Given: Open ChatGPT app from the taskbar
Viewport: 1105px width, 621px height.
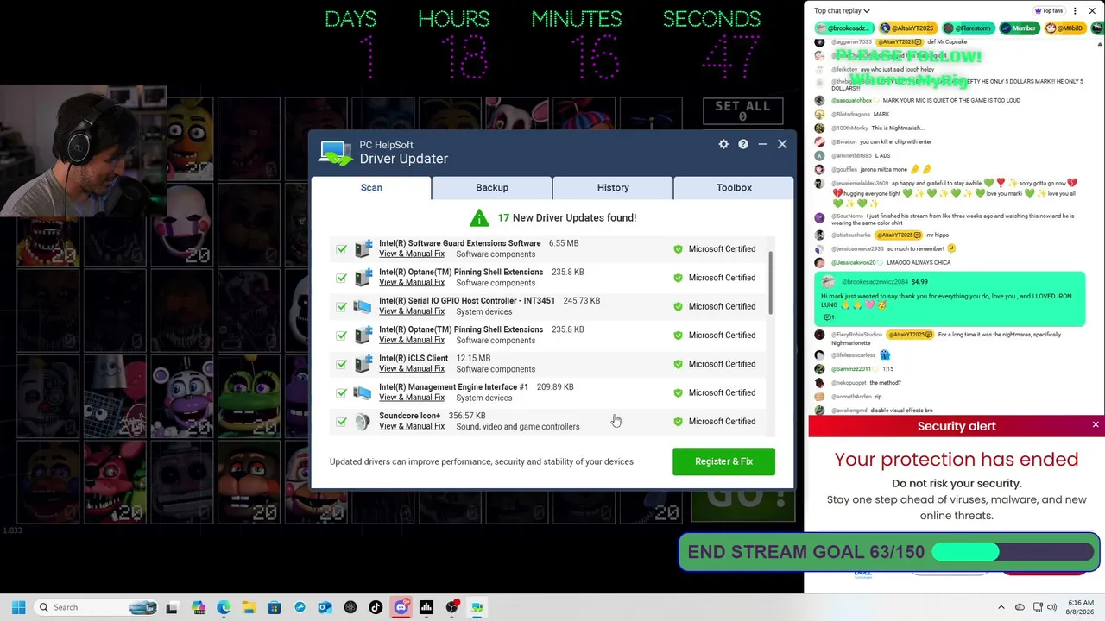Looking at the screenshot, I should click(350, 607).
